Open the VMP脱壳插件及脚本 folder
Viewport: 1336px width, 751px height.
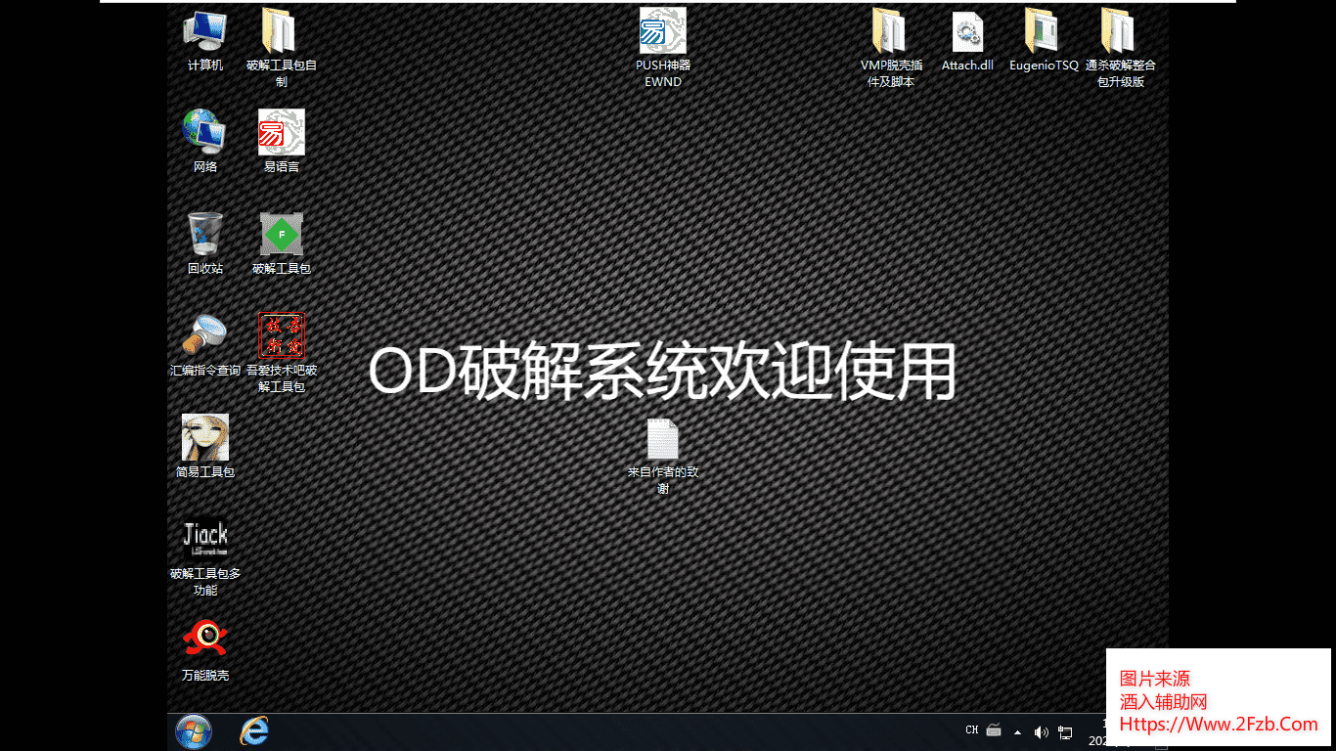889,32
